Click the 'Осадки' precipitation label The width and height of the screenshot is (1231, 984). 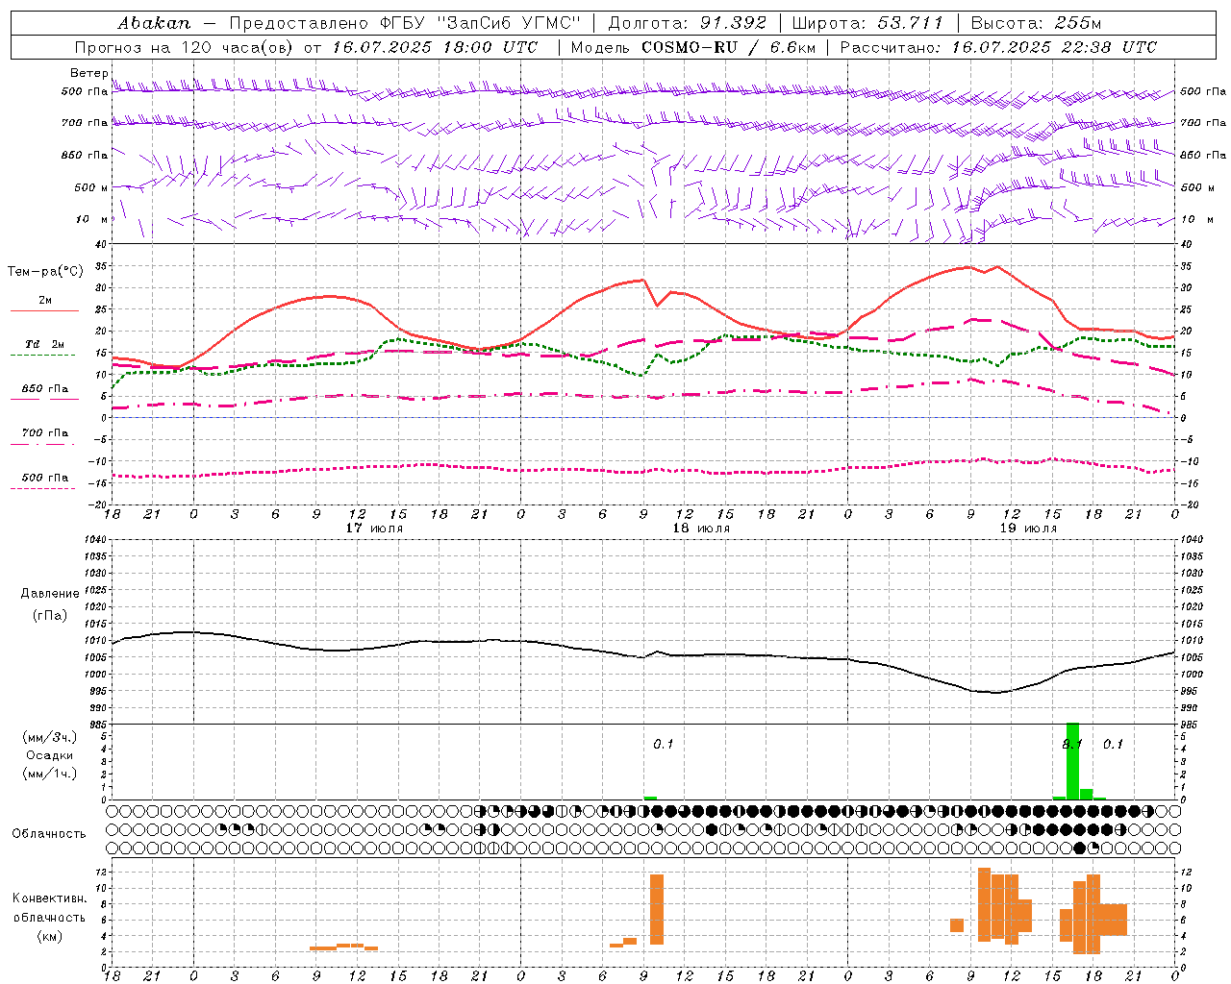point(50,755)
